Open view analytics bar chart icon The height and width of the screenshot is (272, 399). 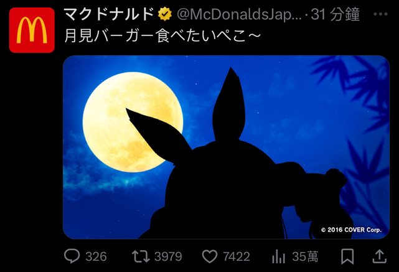tap(278, 256)
